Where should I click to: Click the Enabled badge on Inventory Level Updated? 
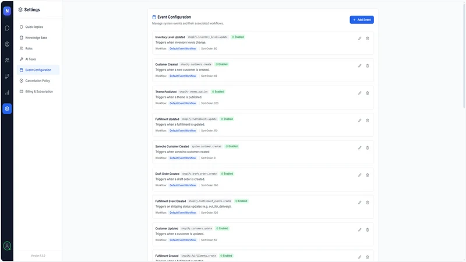tap(238, 37)
